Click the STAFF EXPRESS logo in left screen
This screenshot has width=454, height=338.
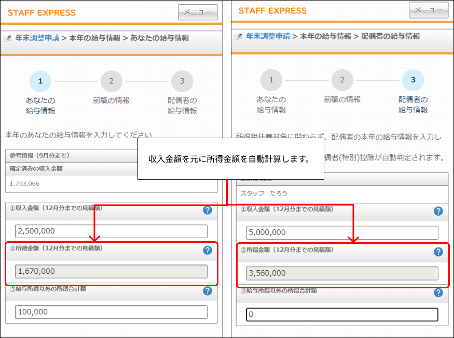42,13
